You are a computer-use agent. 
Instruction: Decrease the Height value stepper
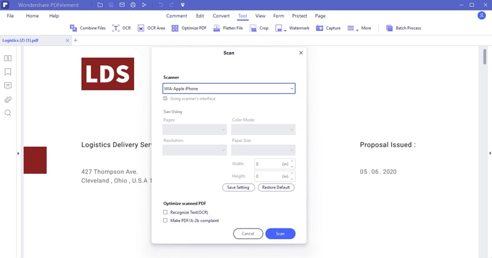(x=293, y=179)
